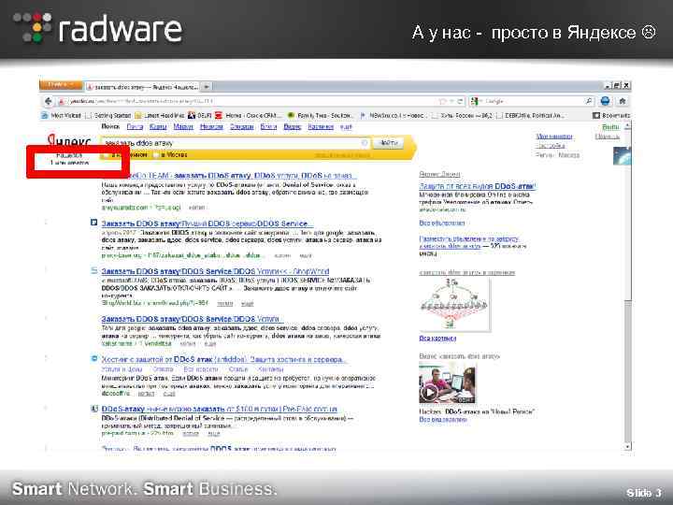Click the scrollbar down arrow
Viewport: 673px width, 505px height.
[627, 447]
